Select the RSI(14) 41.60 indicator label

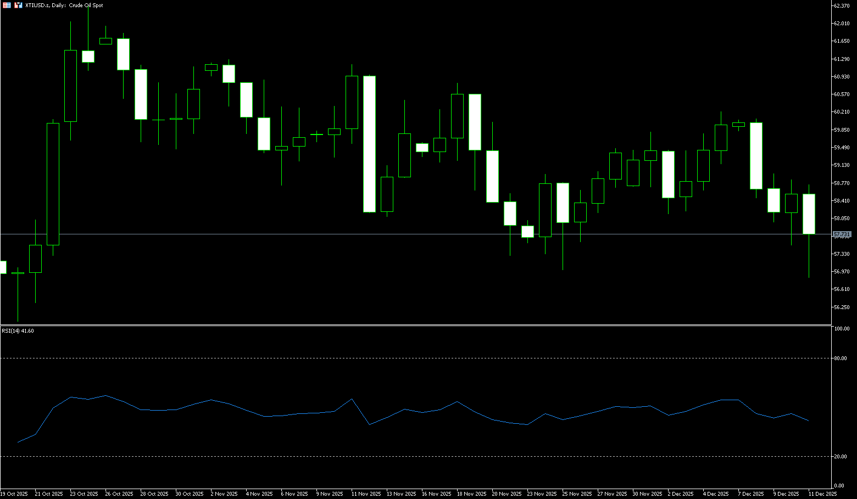pos(18,331)
